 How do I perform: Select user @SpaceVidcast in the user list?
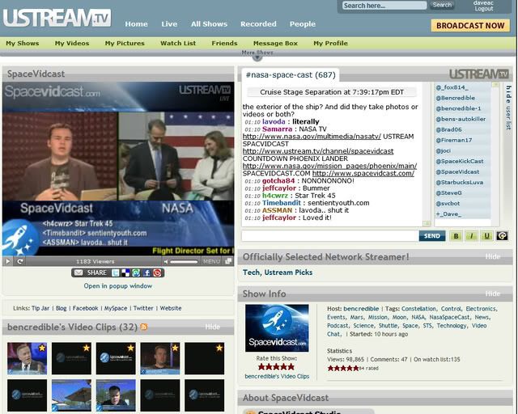point(457,171)
